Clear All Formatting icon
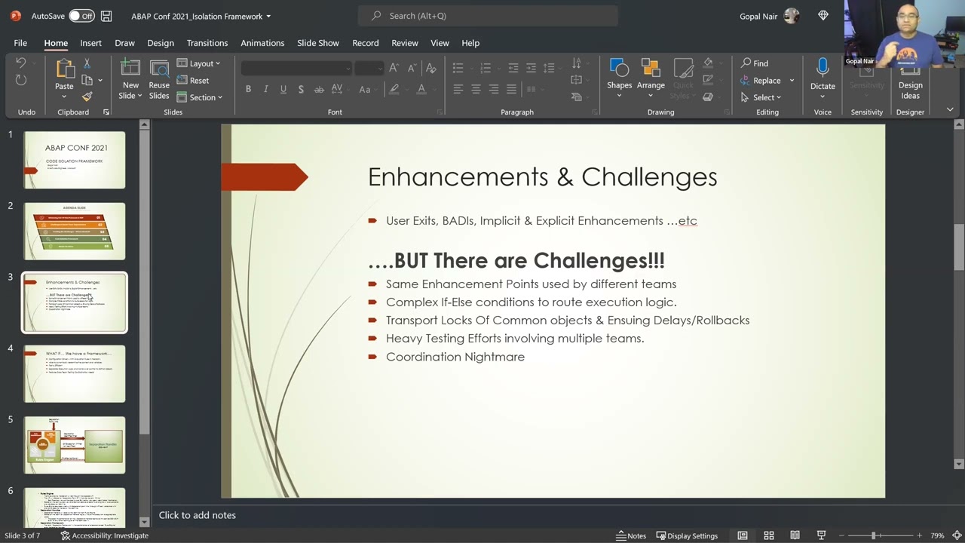Screen dimensions: 965x543 [x=430, y=68]
